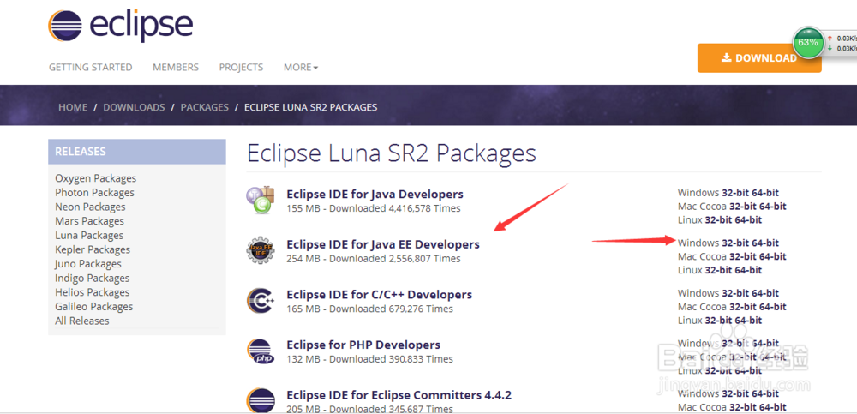Open Mars Packages in Releases
The width and height of the screenshot is (857, 414).
(90, 221)
